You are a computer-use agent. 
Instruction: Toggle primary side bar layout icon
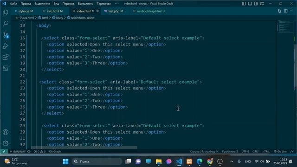[244, 4]
